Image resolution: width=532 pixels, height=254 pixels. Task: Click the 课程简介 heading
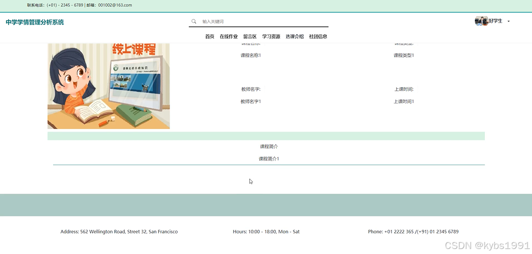click(269, 147)
